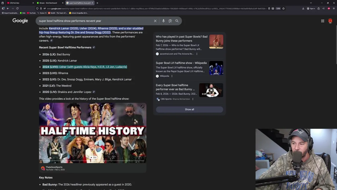Open tracking protection shield icon
The image size is (337, 190).
37,8
